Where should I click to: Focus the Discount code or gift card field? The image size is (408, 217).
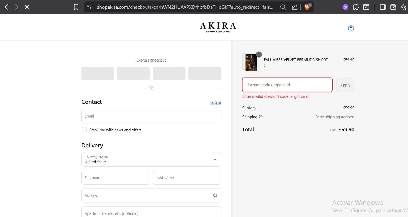coord(287,85)
